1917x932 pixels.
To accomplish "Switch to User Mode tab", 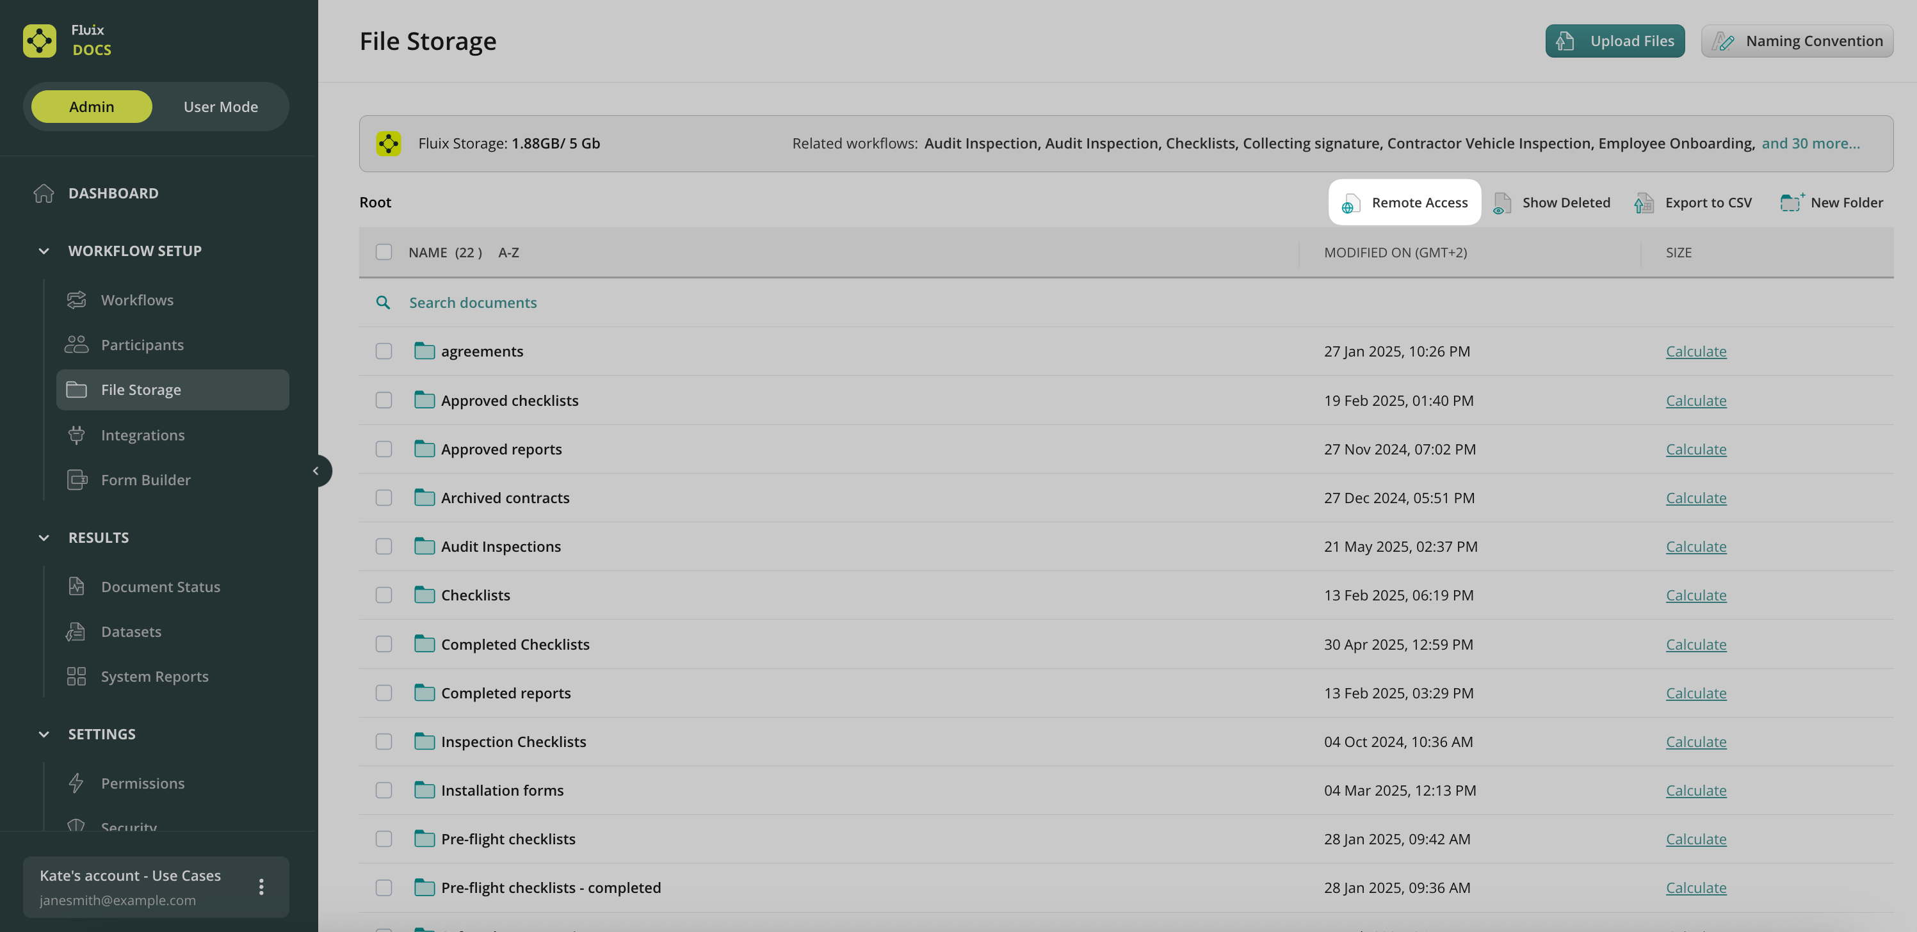I will coord(220,107).
